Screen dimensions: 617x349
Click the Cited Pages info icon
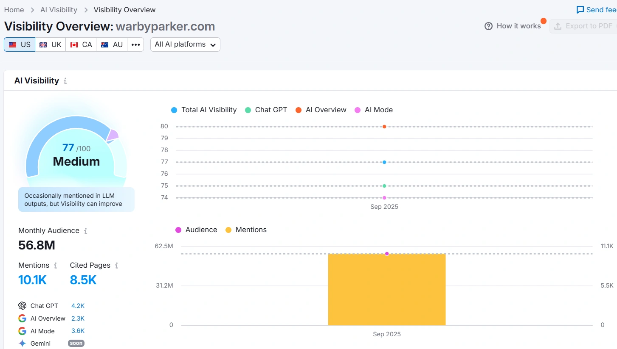tap(116, 266)
